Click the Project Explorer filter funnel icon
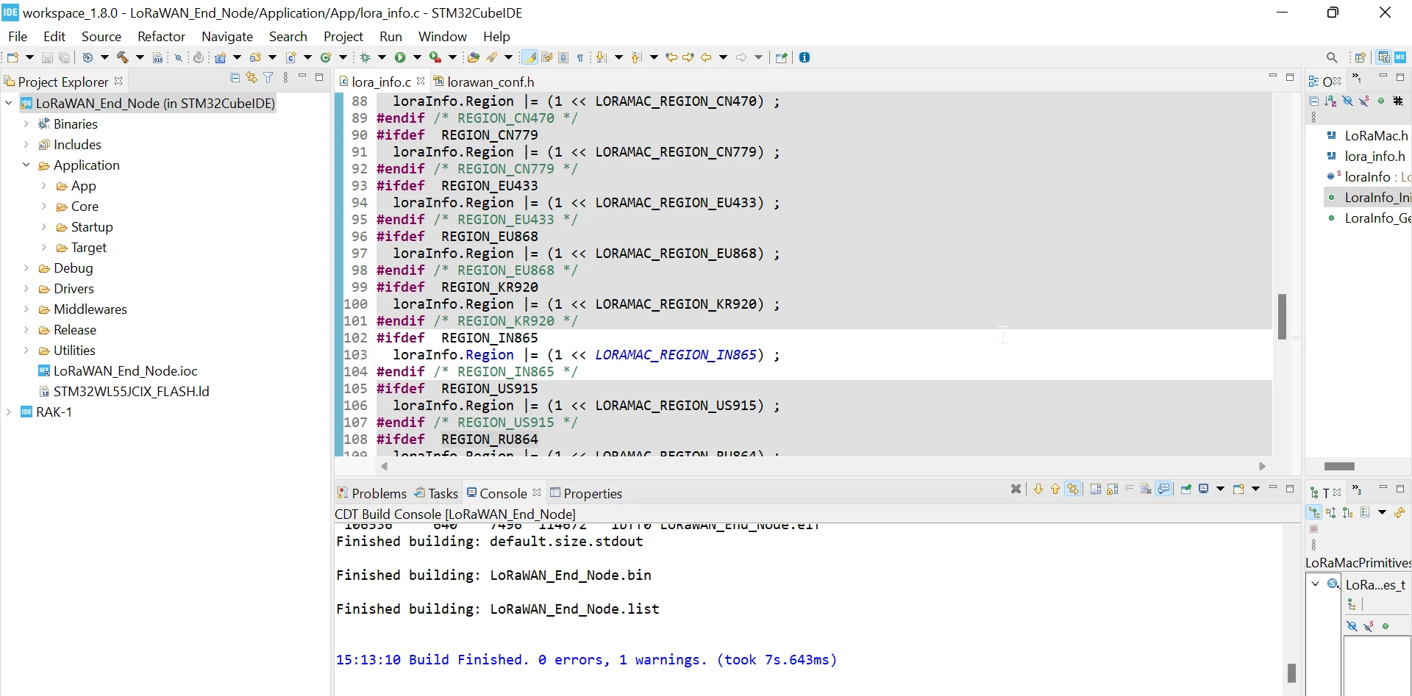 pos(268,77)
